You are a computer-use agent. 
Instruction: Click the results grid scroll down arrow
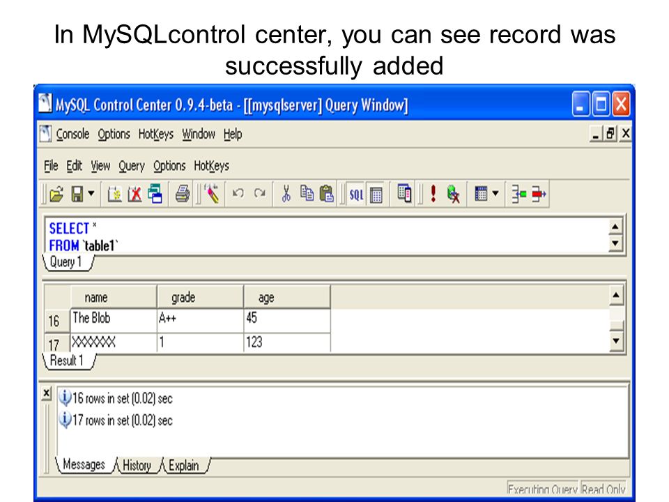pos(616,341)
